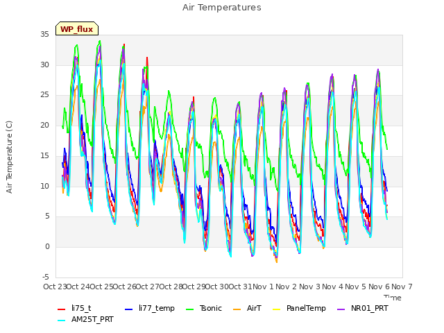
Task: Click the Nov 4 x-axis tick label
Action: coord(332,287)
